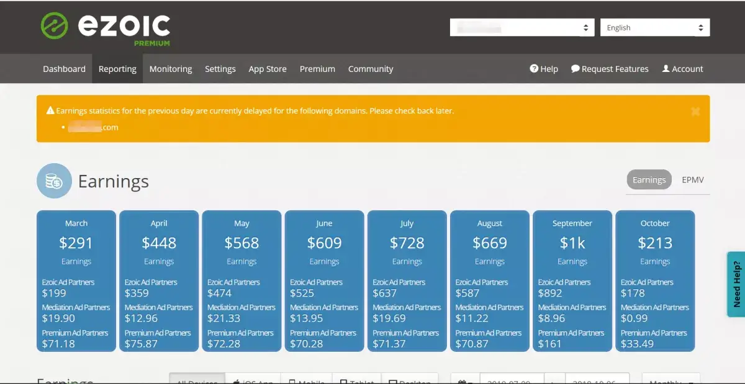745x384 pixels.
Task: Click June Ezoic Ad Partners $525
Action: coord(302,293)
